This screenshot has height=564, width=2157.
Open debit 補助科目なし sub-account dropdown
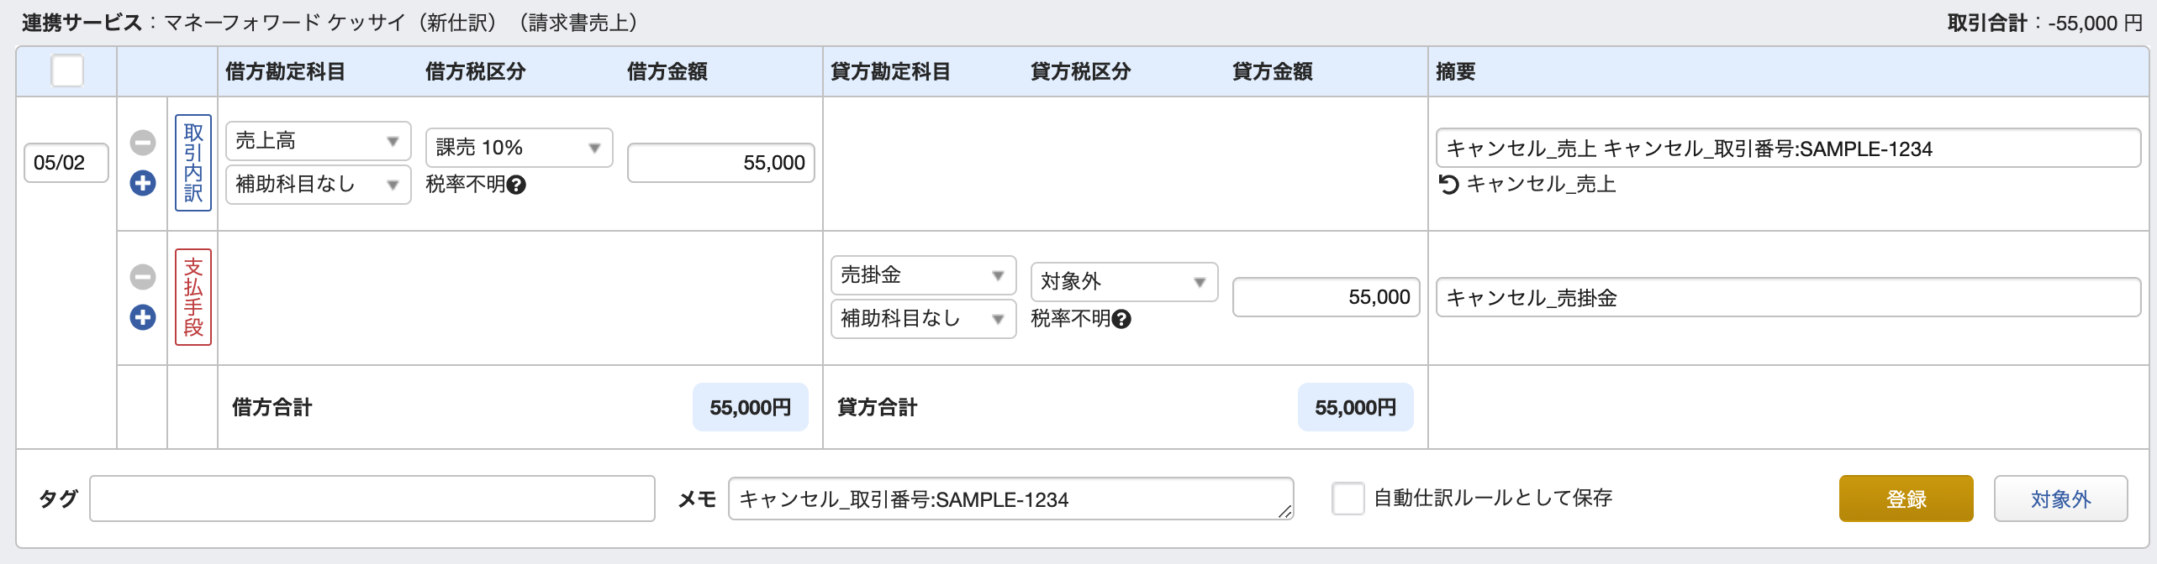pos(318,185)
